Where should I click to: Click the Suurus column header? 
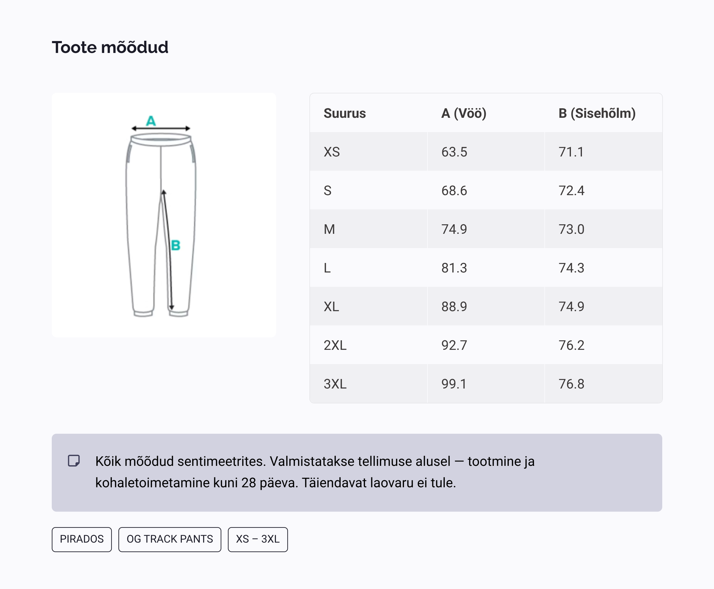(345, 113)
